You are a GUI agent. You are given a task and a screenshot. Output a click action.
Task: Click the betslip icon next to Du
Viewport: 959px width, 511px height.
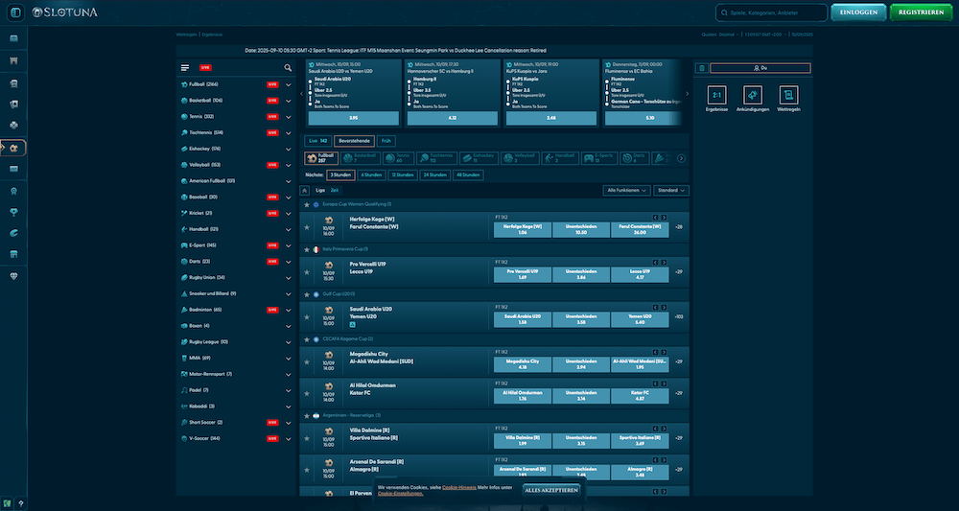[702, 68]
